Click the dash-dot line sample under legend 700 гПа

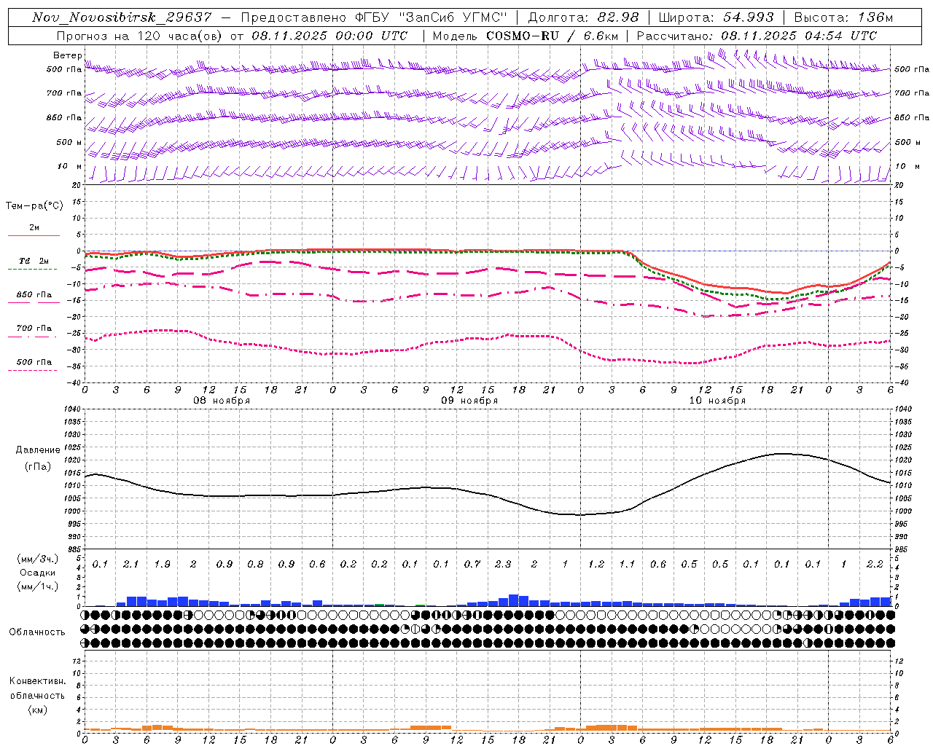click(33, 337)
